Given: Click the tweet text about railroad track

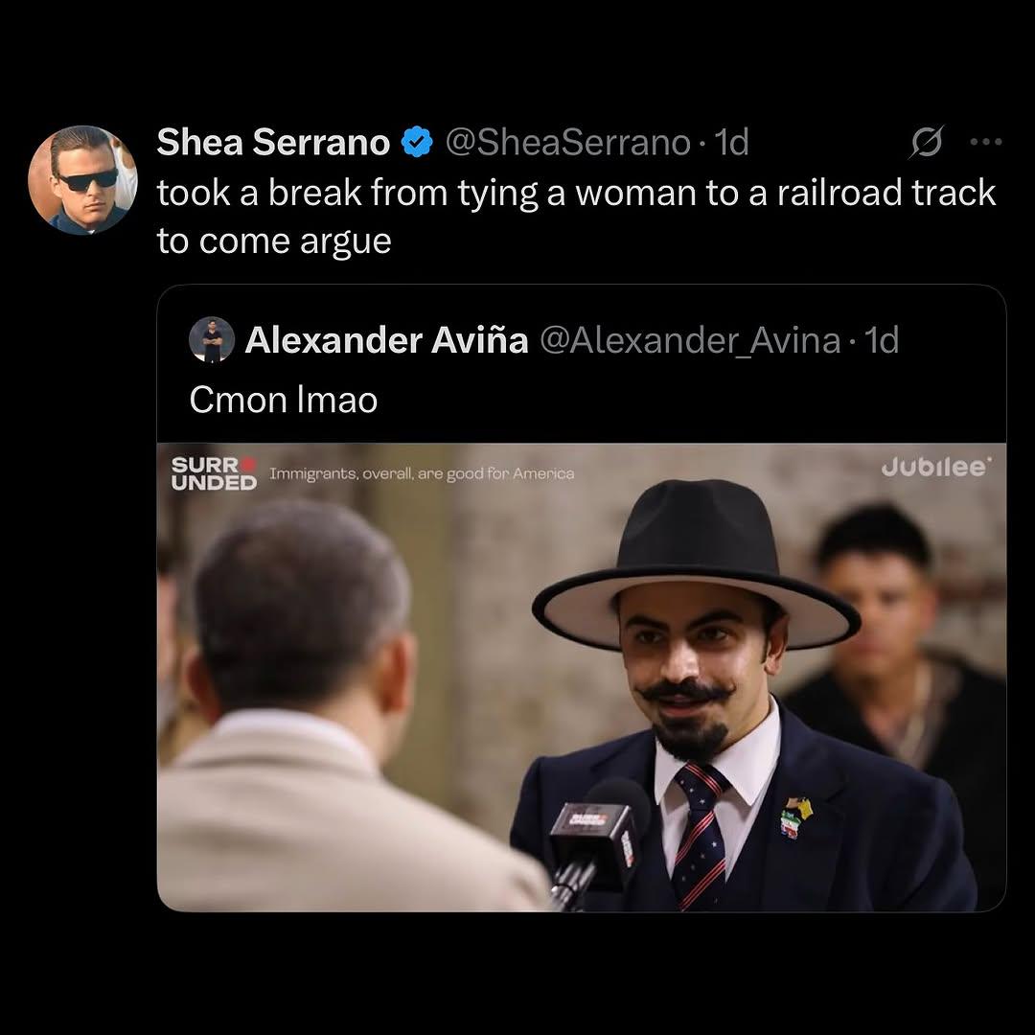Looking at the screenshot, I should pyautogui.click(x=576, y=217).
